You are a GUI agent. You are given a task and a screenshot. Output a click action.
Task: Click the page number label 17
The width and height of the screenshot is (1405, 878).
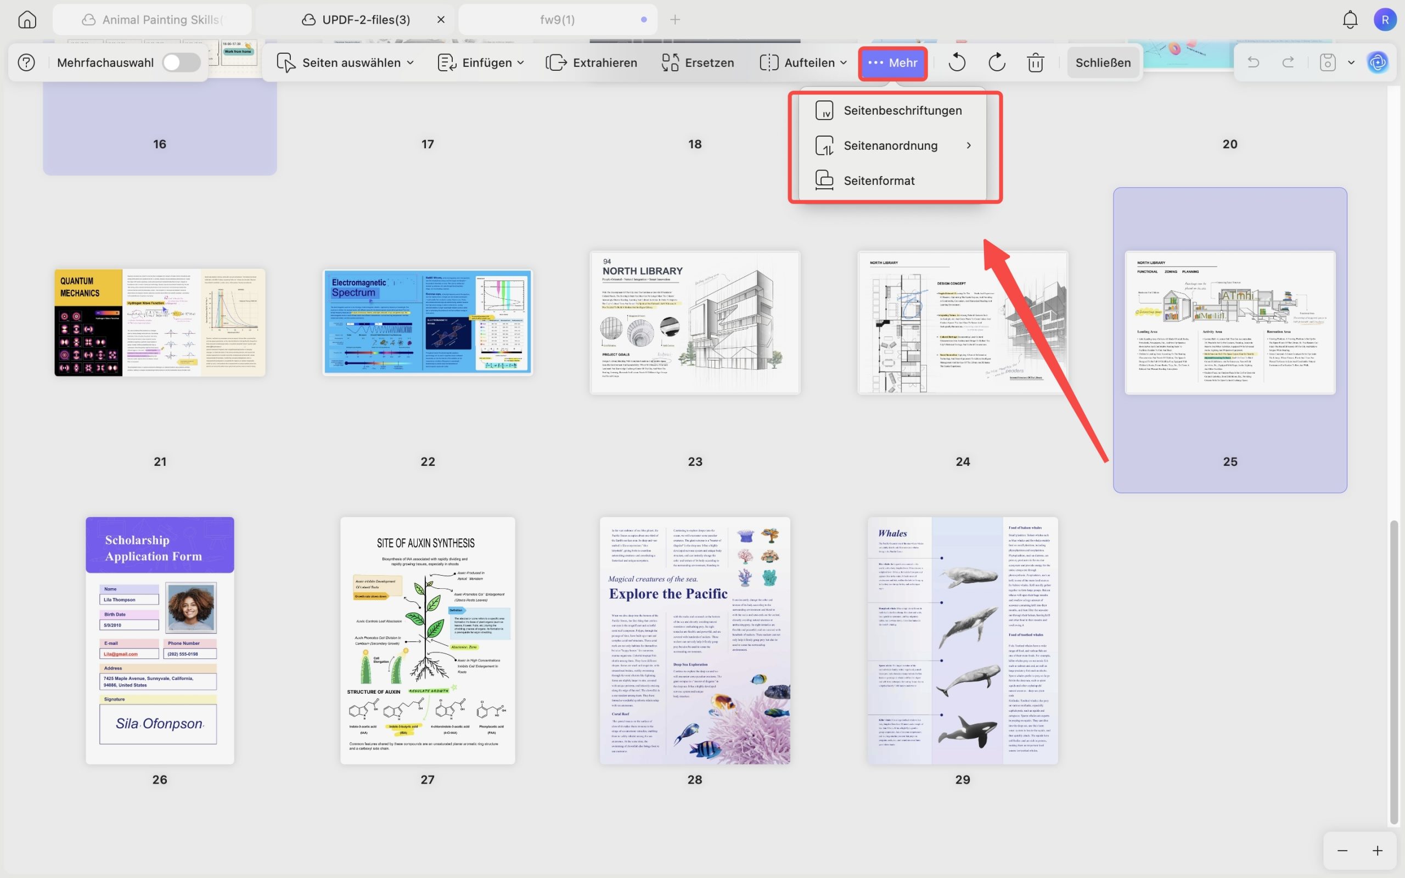[x=428, y=144]
